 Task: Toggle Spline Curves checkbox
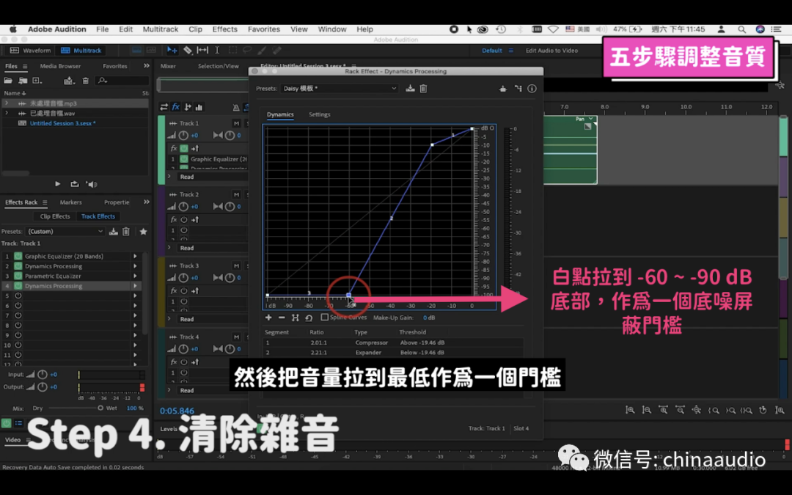(324, 318)
